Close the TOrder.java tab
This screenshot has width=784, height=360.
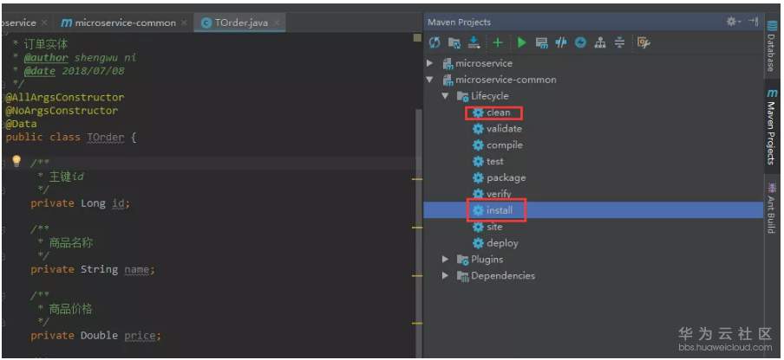point(278,23)
